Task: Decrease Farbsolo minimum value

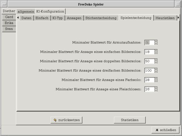Action: pyautogui.click(x=156, y=81)
